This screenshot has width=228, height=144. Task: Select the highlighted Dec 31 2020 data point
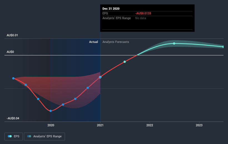100,77
